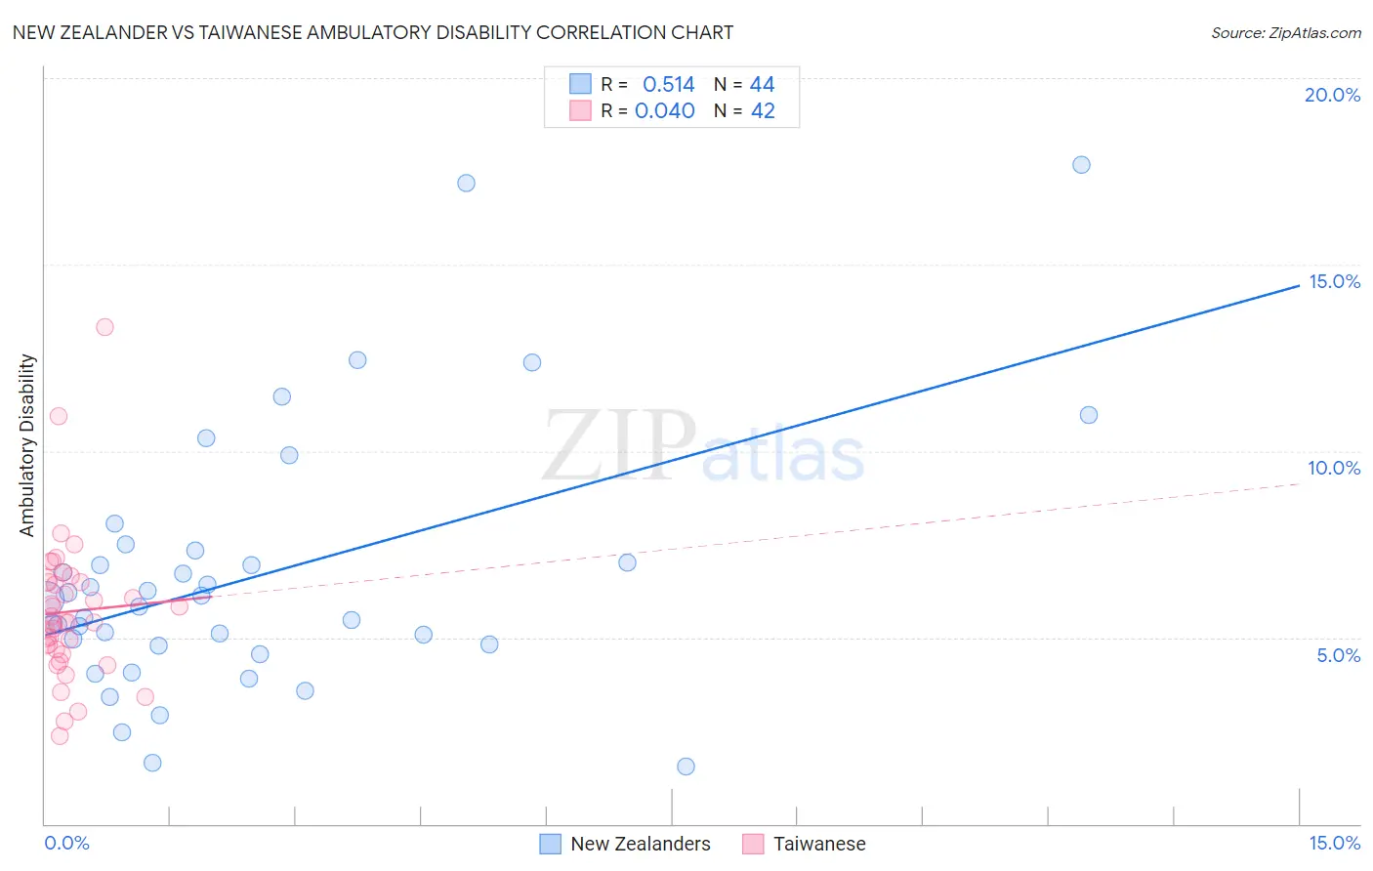Select the New Zealanders legend label
This screenshot has width=1373, height=871.
click(x=641, y=844)
